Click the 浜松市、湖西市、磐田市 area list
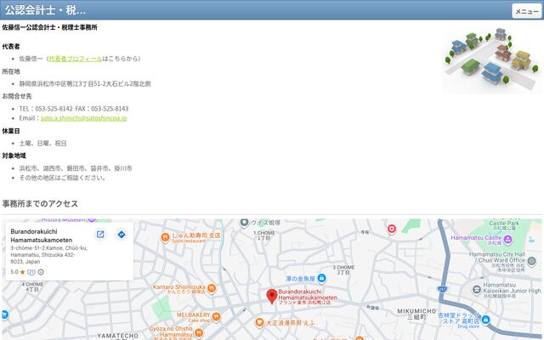The image size is (544, 340). pos(76,168)
